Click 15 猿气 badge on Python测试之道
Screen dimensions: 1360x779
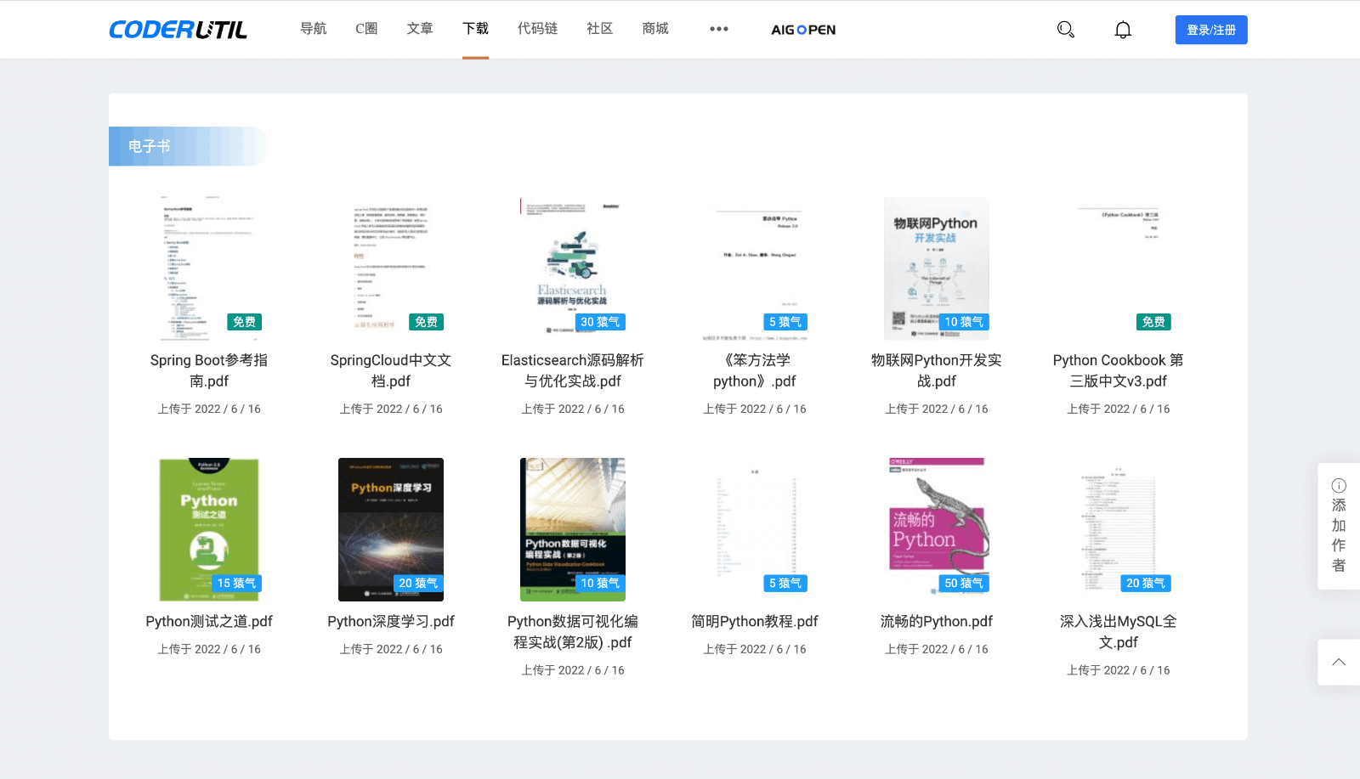(236, 583)
